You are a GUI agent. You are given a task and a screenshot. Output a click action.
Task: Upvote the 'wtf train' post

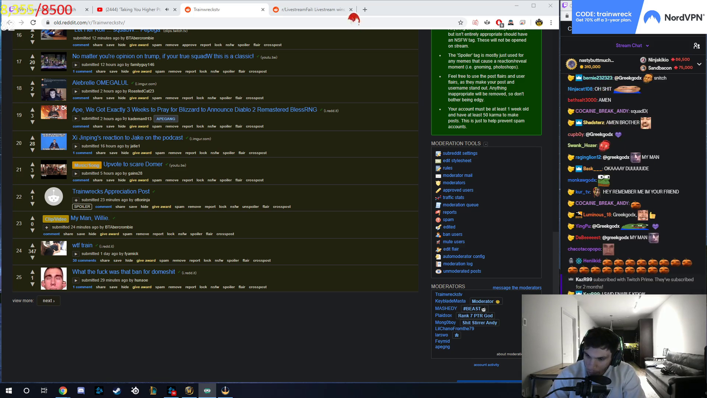pos(32,245)
